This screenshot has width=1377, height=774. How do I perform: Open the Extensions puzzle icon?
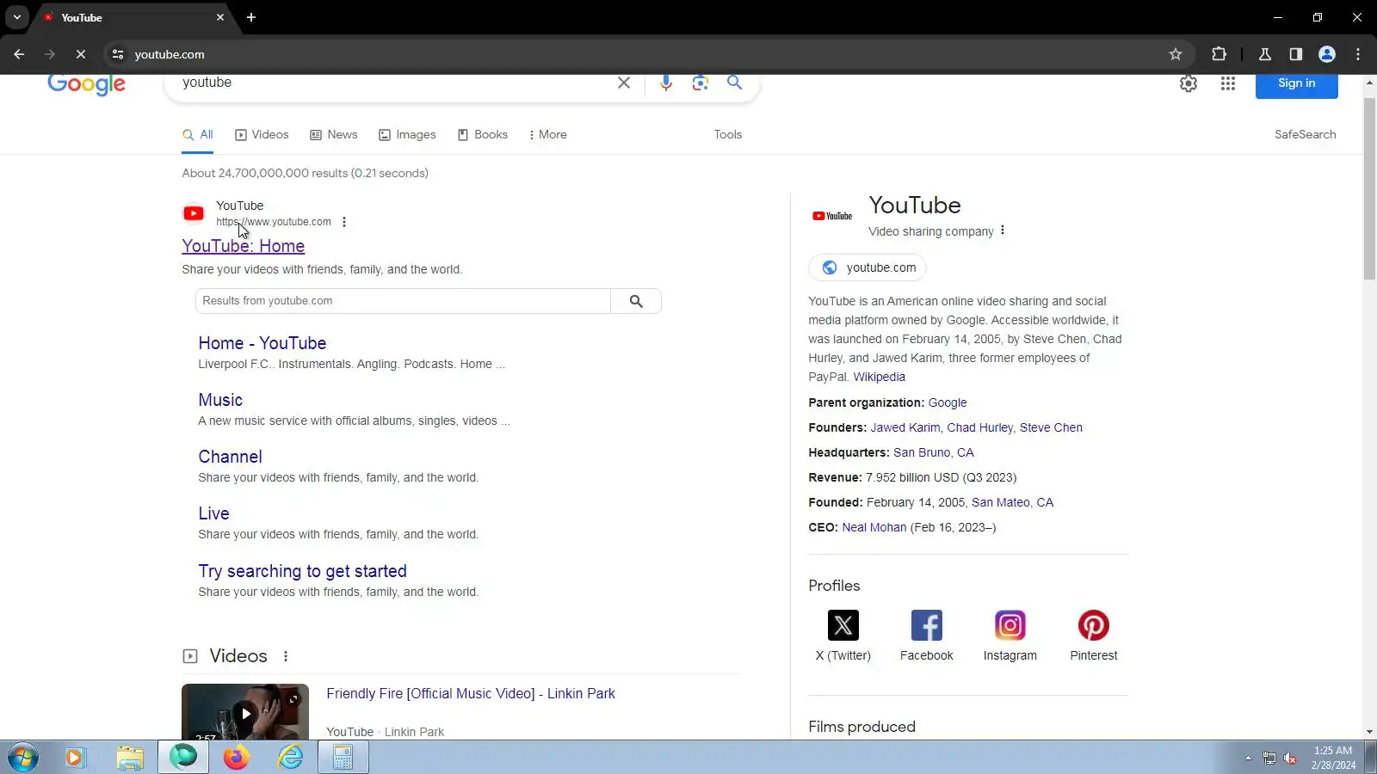1219,54
